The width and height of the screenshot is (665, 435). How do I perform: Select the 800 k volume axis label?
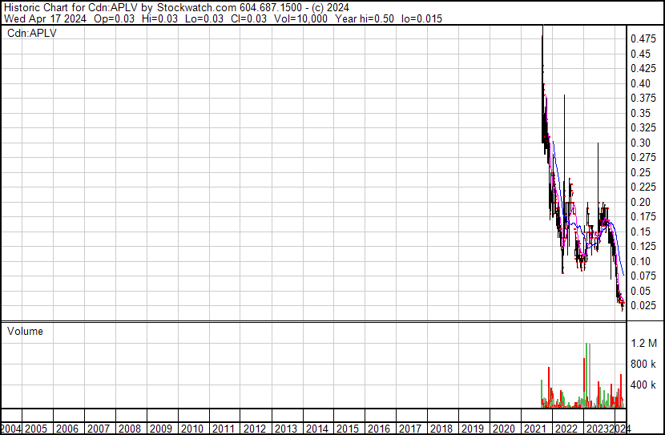643,364
